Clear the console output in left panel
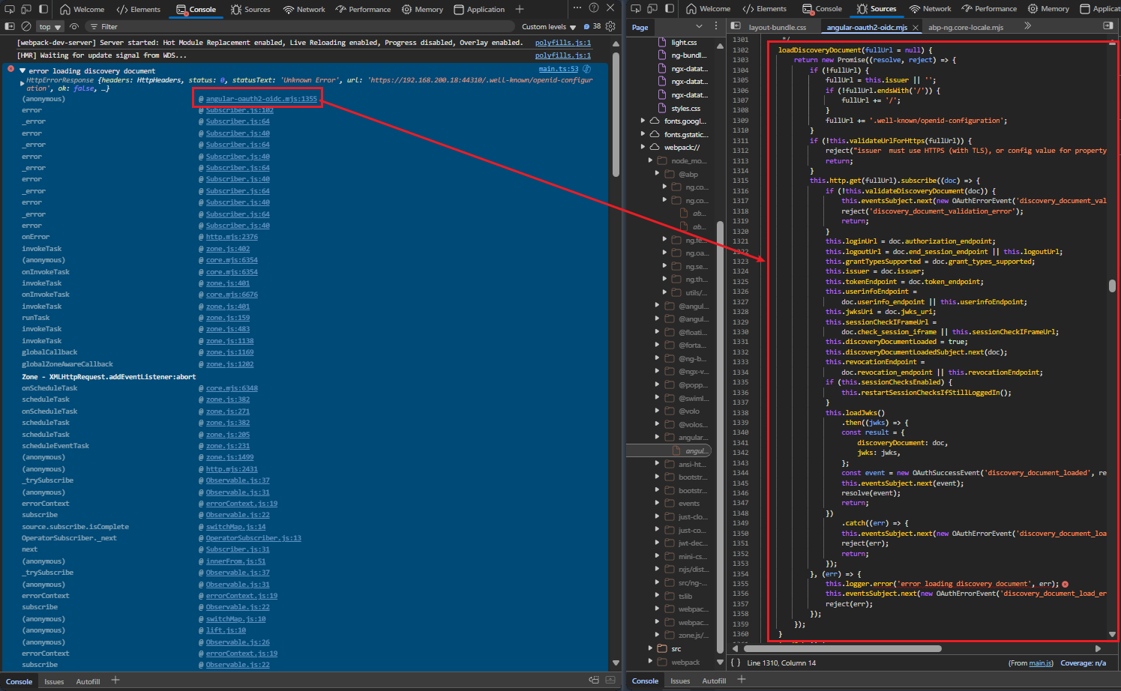 pyautogui.click(x=25, y=26)
